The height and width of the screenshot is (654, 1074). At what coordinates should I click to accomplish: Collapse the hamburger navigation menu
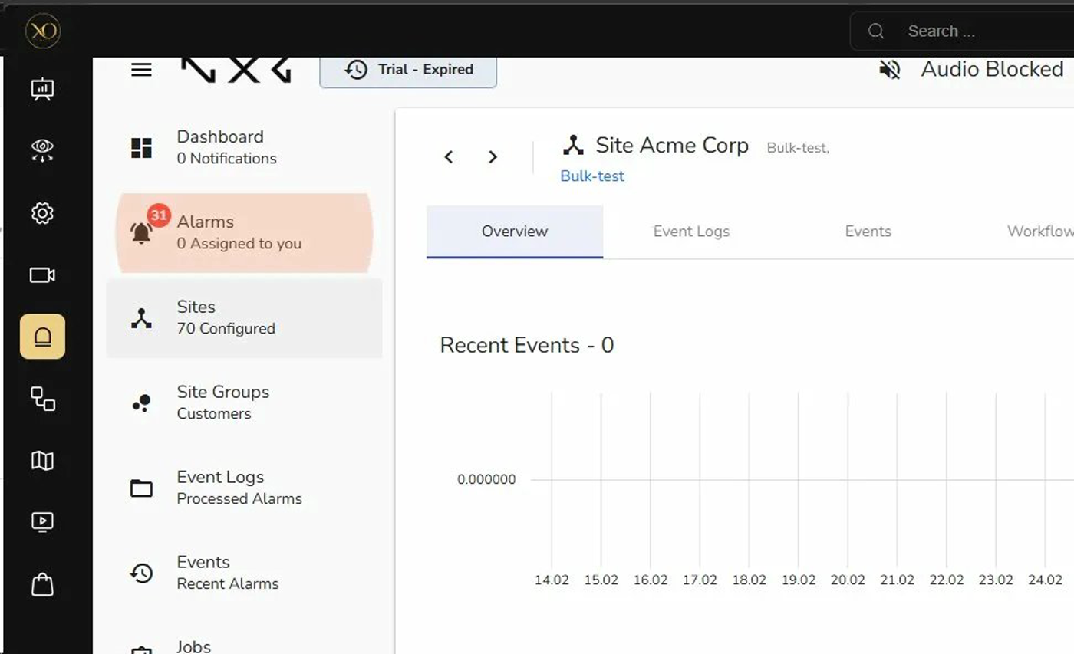point(141,70)
